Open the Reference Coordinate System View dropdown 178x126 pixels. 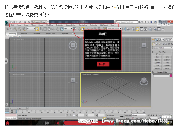coord(68,29)
